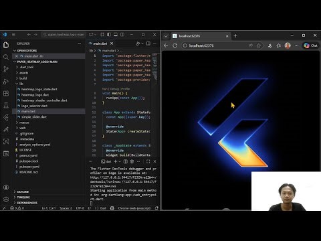Screen dimensions: 321x241
Task: Collapse the PAPER_HEATMAP_LOGO-MAIN folder root
Action: pyautogui.click(x=37, y=62)
